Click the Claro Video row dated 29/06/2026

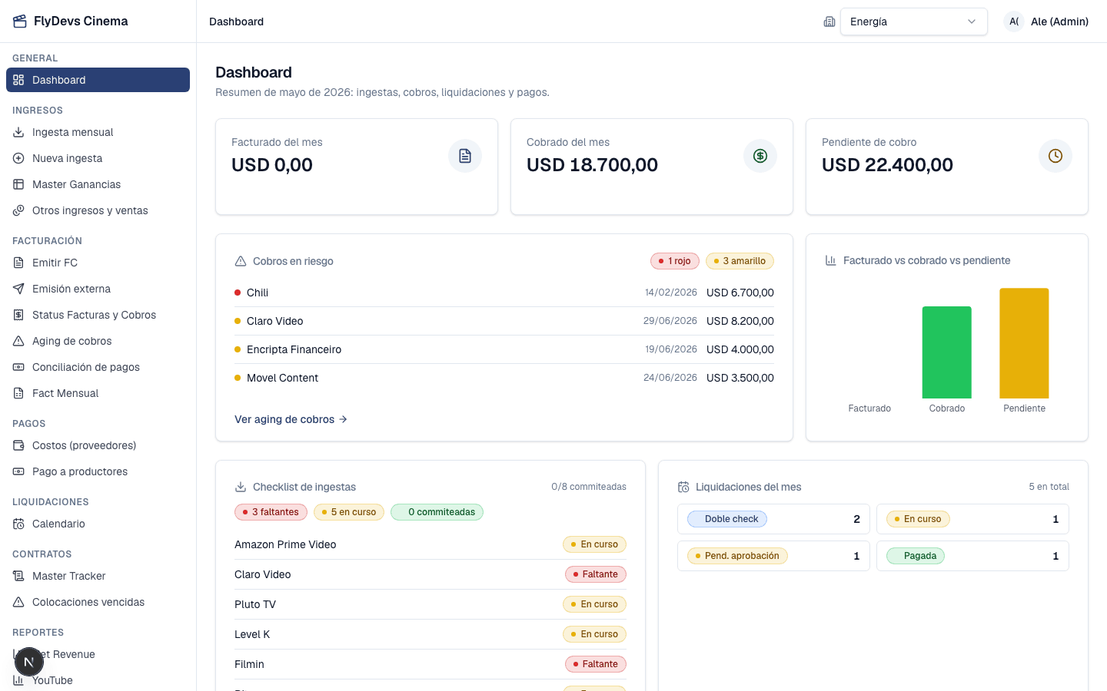[x=504, y=321]
